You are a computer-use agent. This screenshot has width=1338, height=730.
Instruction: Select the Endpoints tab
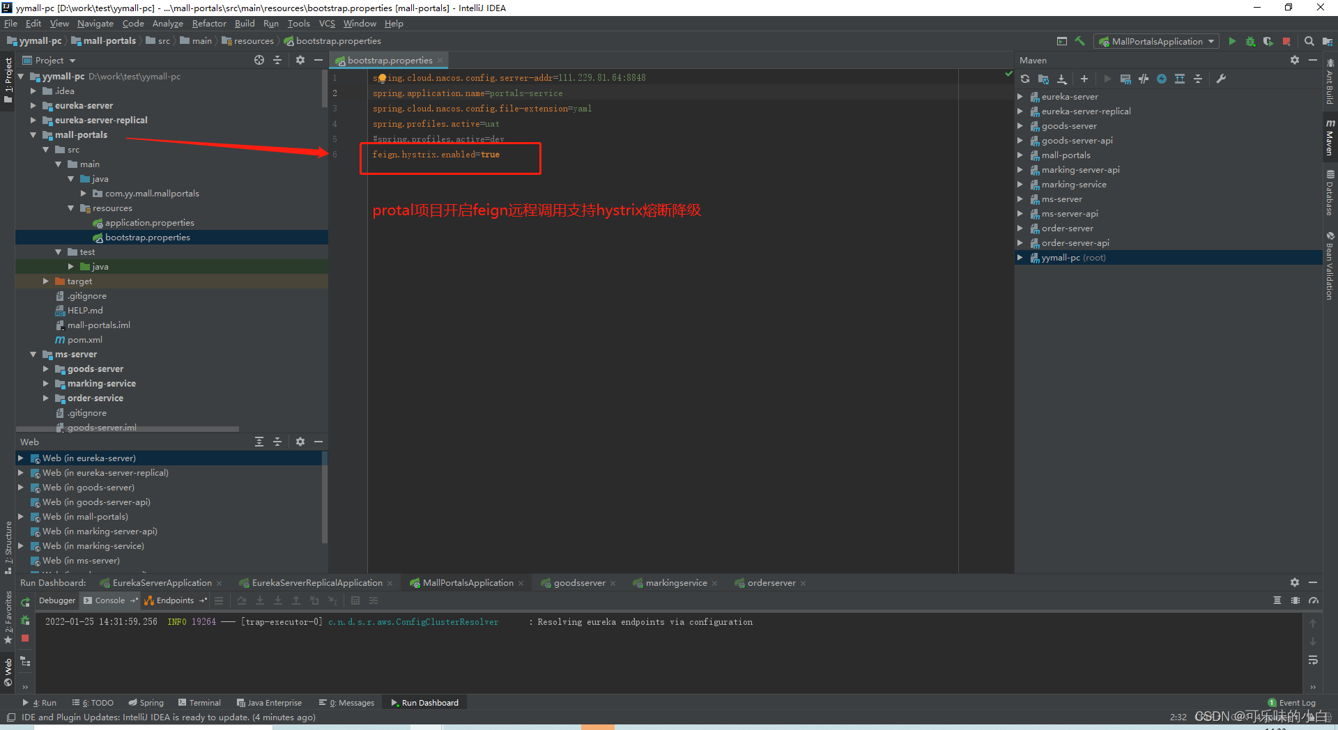click(x=175, y=600)
